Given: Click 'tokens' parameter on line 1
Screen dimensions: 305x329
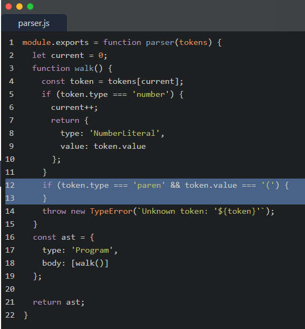Looking at the screenshot, I should click(193, 43).
